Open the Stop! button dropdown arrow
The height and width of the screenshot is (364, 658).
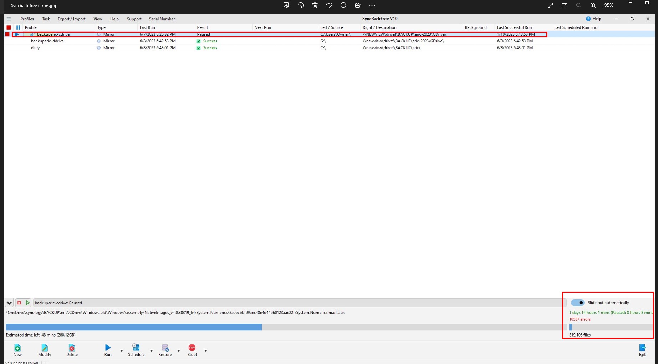206,350
